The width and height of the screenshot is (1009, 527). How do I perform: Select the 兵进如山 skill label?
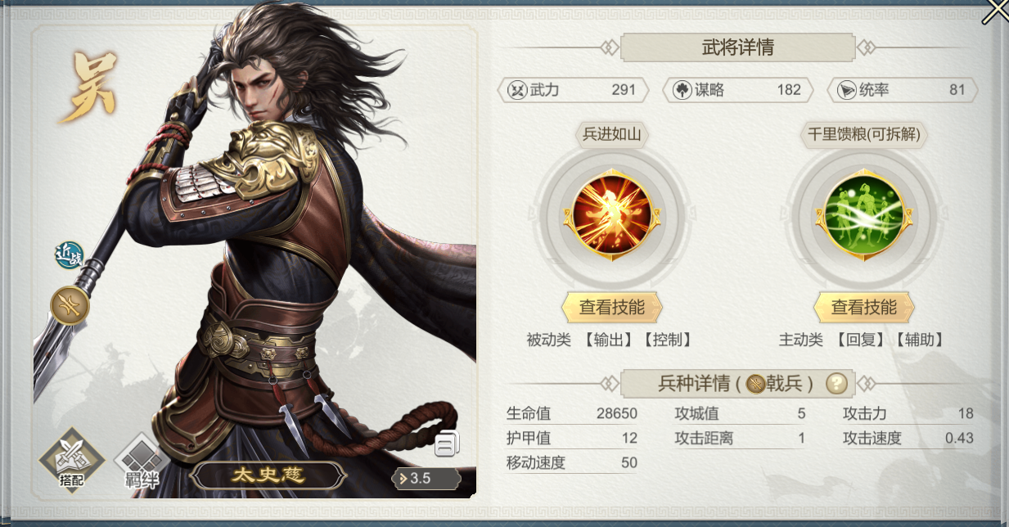coord(612,134)
